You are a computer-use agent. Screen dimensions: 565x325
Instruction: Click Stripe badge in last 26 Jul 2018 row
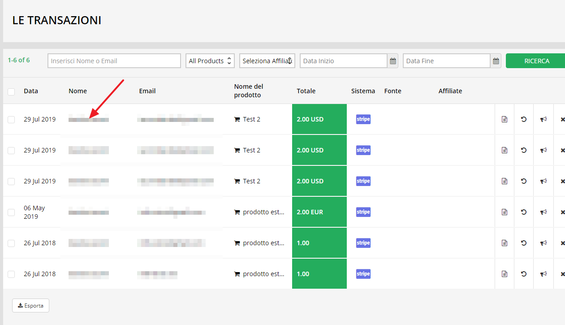(363, 273)
